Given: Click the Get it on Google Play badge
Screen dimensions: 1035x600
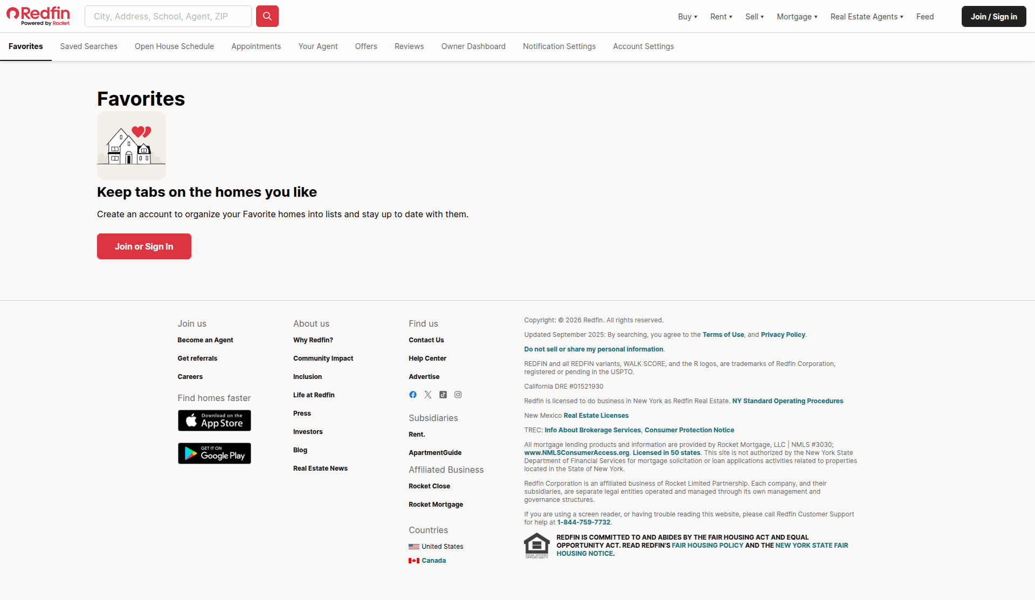Looking at the screenshot, I should click(215, 453).
